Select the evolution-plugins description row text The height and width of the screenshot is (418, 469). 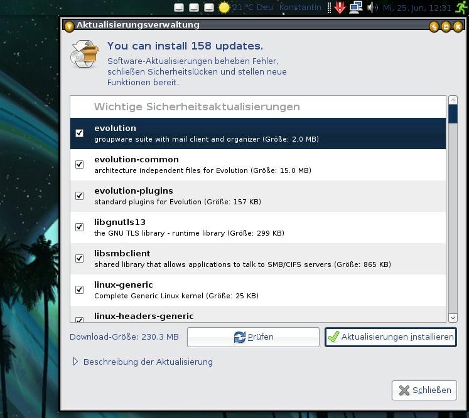coord(178,202)
